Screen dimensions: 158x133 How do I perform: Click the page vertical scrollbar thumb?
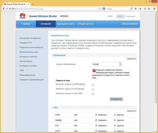pos(156,58)
